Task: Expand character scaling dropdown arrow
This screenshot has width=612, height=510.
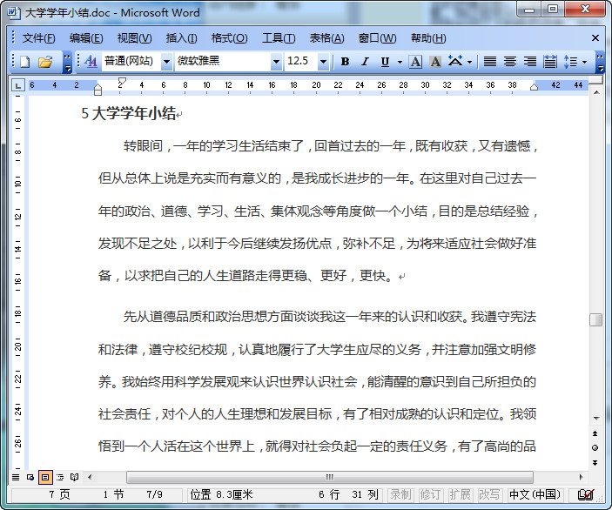Action: point(469,62)
